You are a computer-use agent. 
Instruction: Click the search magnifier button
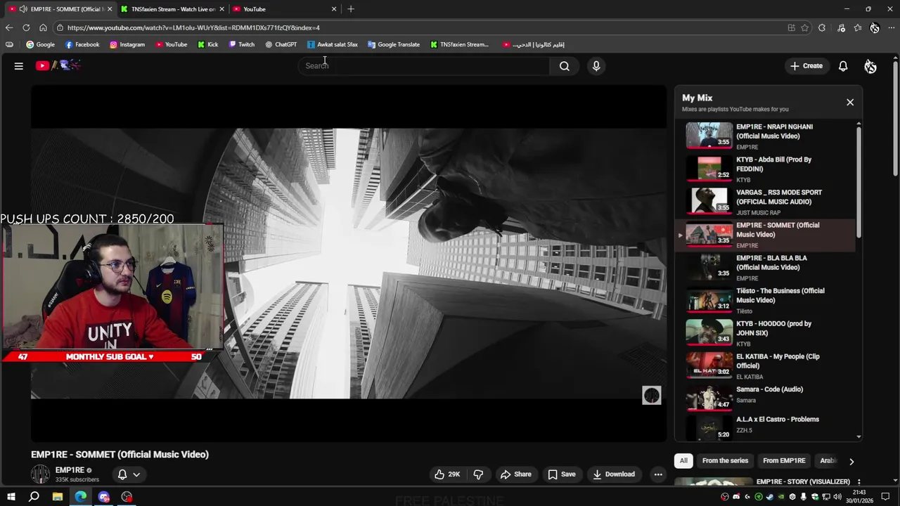click(x=564, y=66)
